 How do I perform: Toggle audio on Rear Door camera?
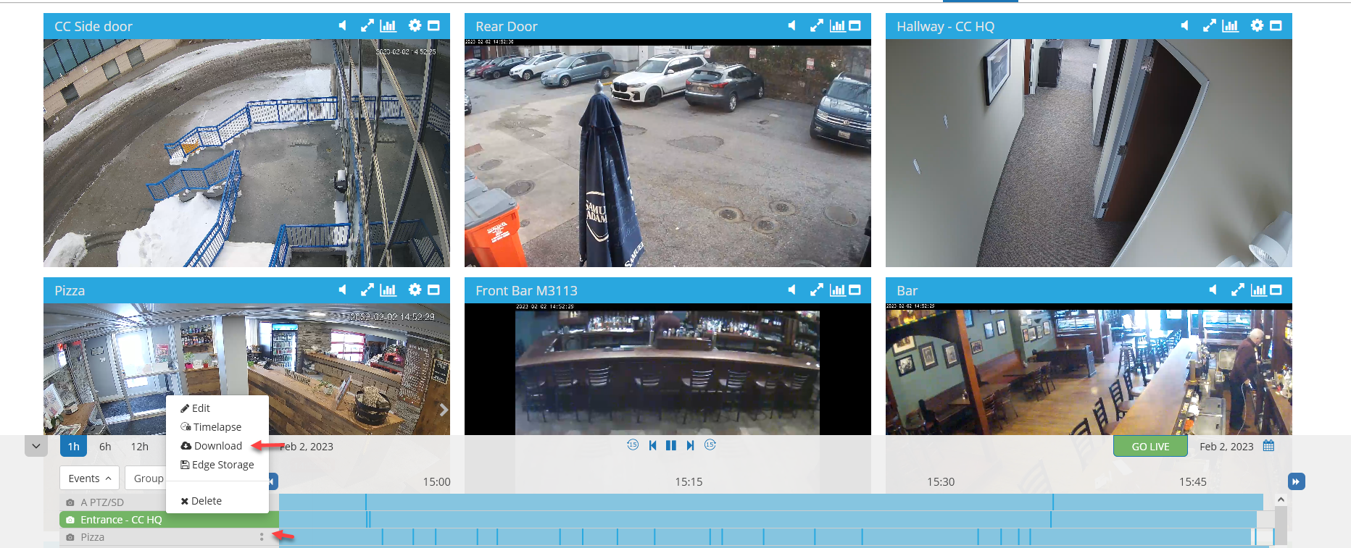tap(791, 26)
